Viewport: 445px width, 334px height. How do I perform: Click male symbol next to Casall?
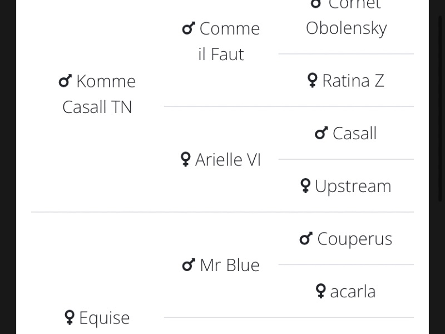point(322,133)
